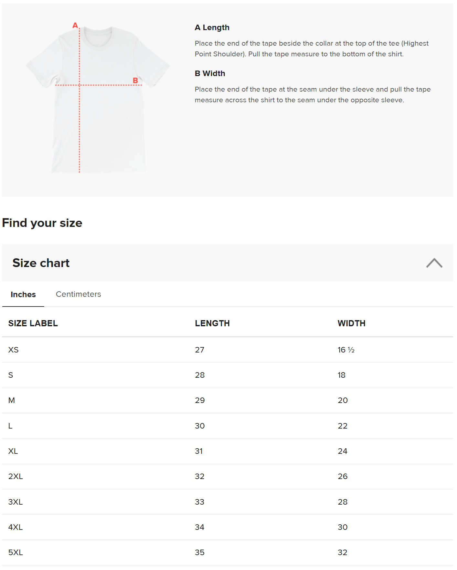Click the t-shirt measurement image
This screenshot has height=570, width=457.
click(x=98, y=98)
